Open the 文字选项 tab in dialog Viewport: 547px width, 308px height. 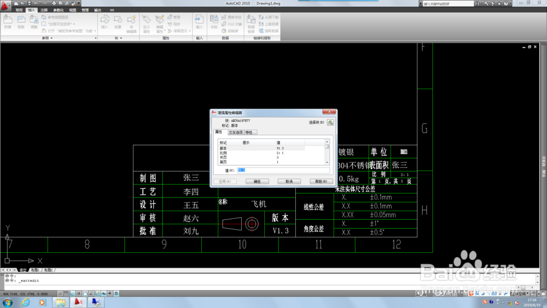[235, 132]
